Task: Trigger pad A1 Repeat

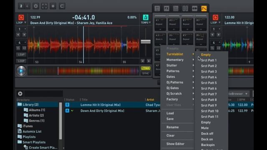Action: click(160, 24)
